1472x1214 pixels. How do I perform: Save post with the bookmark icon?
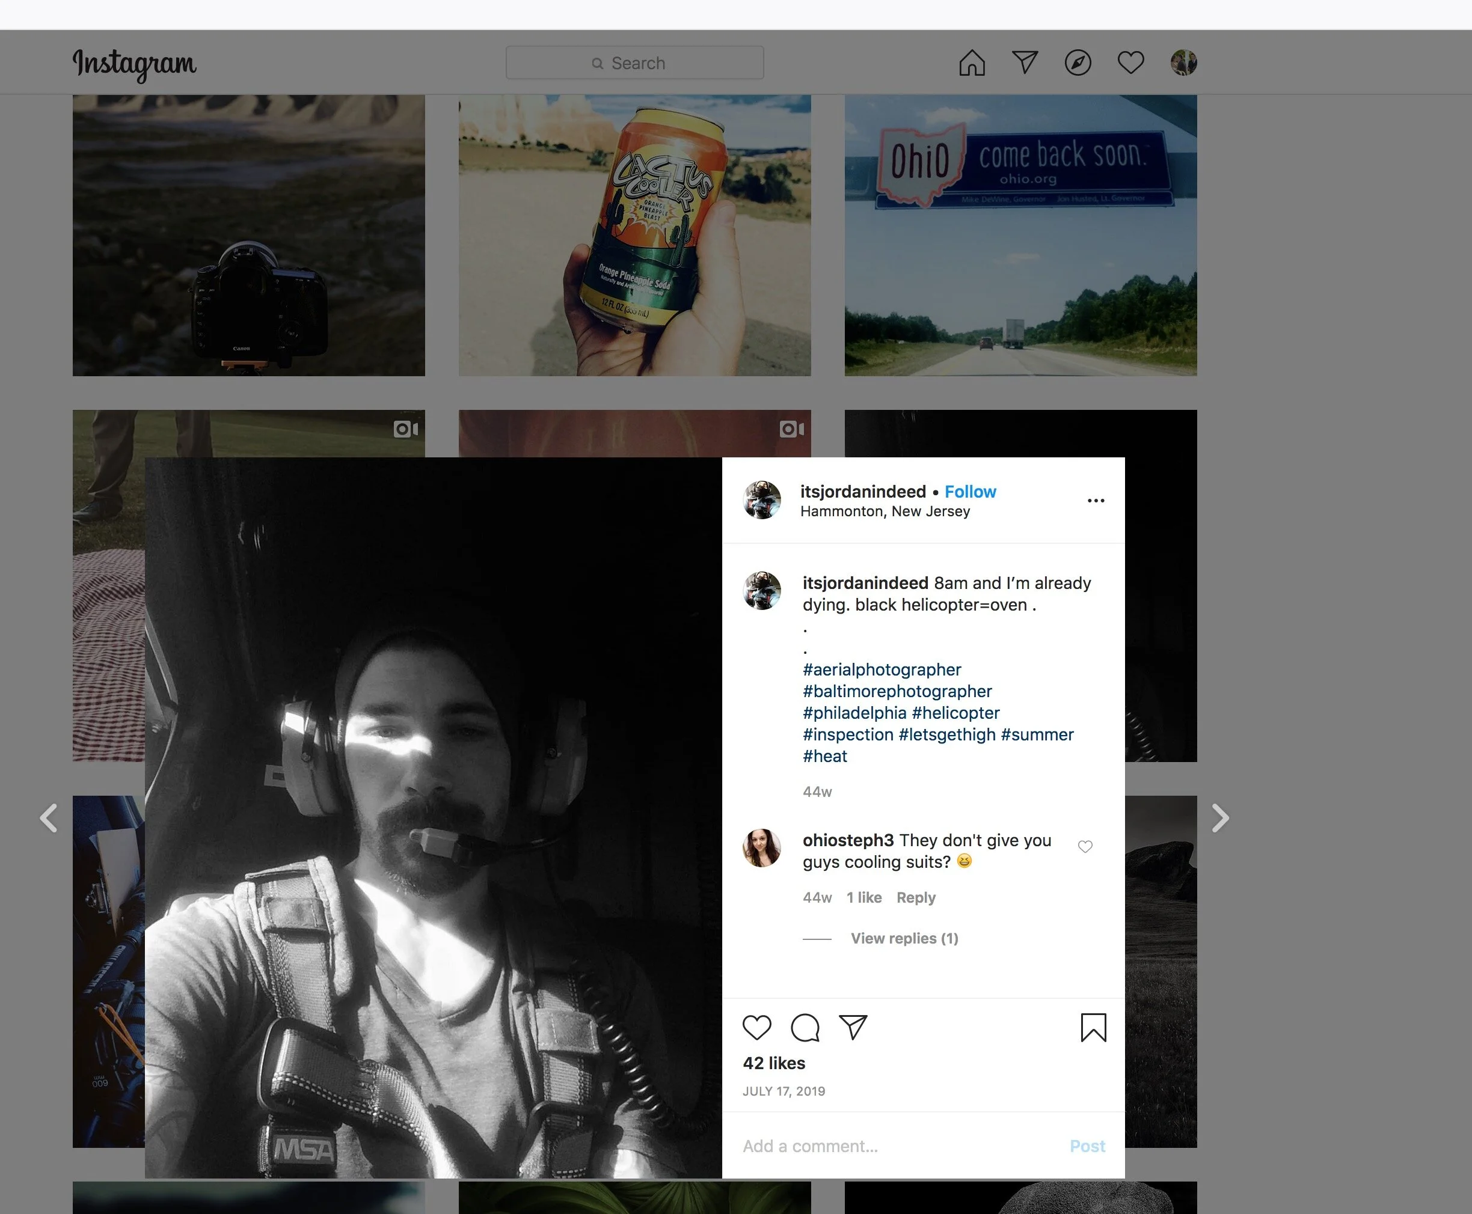[x=1093, y=1027]
